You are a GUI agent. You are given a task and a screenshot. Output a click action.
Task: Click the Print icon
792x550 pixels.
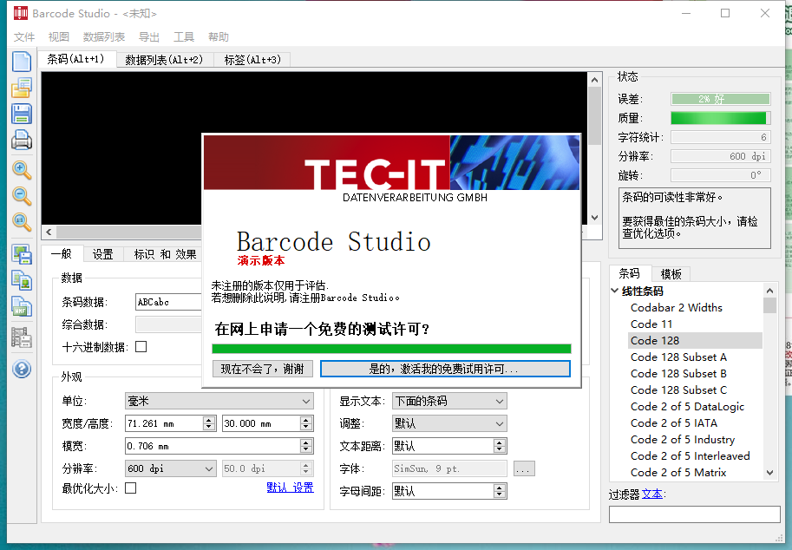21,140
